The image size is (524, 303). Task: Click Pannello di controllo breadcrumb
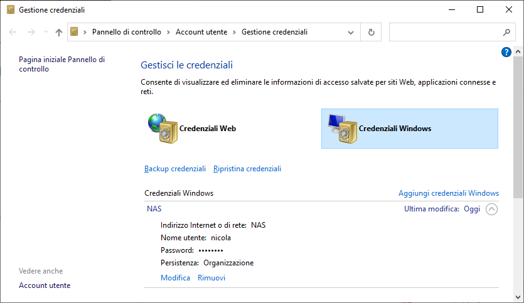pyautogui.click(x=126, y=32)
